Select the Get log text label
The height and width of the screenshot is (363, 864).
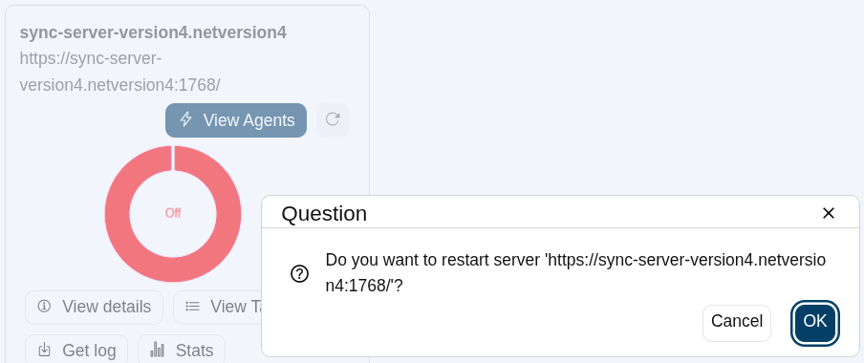(x=89, y=351)
